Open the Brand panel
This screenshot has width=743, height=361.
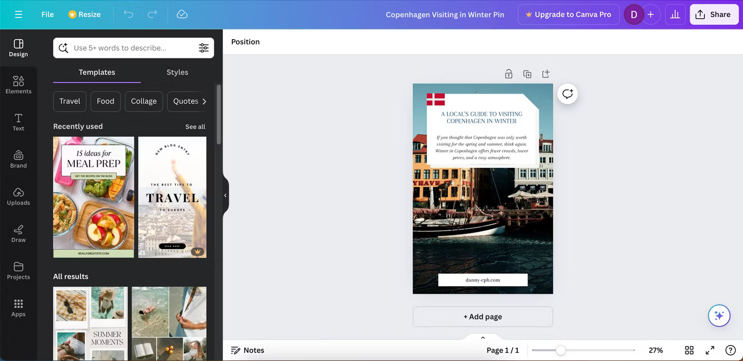(x=18, y=158)
